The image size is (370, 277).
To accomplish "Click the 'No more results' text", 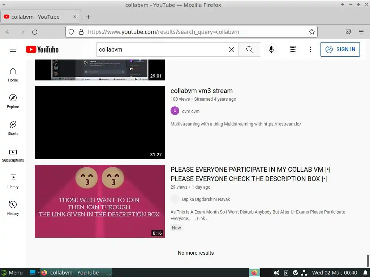I will tap(195, 253).
